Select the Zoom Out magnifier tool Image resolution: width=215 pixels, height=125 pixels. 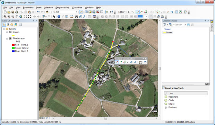point(13,17)
